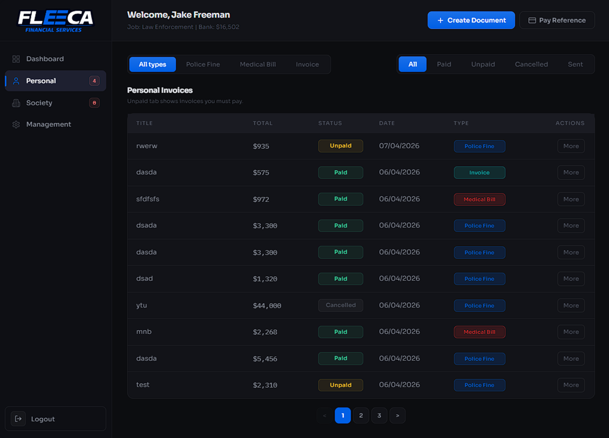The height and width of the screenshot is (438, 609).
Task: Click the Medical Bill badge for sfdfsfs
Action: coord(479,200)
